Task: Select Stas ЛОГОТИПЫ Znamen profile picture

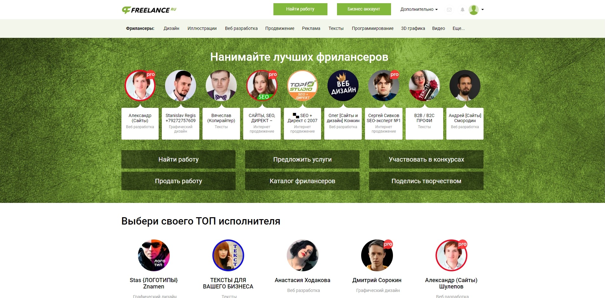Action: click(154, 255)
